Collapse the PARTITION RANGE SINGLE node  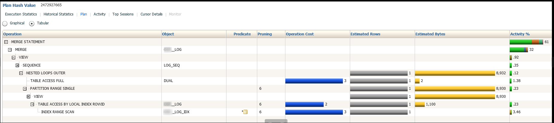25,89
